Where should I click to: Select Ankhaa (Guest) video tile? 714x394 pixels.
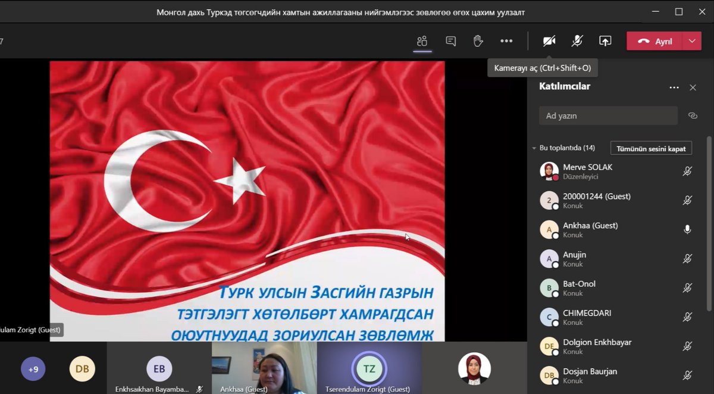pyautogui.click(x=264, y=368)
